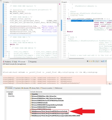Collapse the fold toggle at line 152 in main.c

(7, 52)
